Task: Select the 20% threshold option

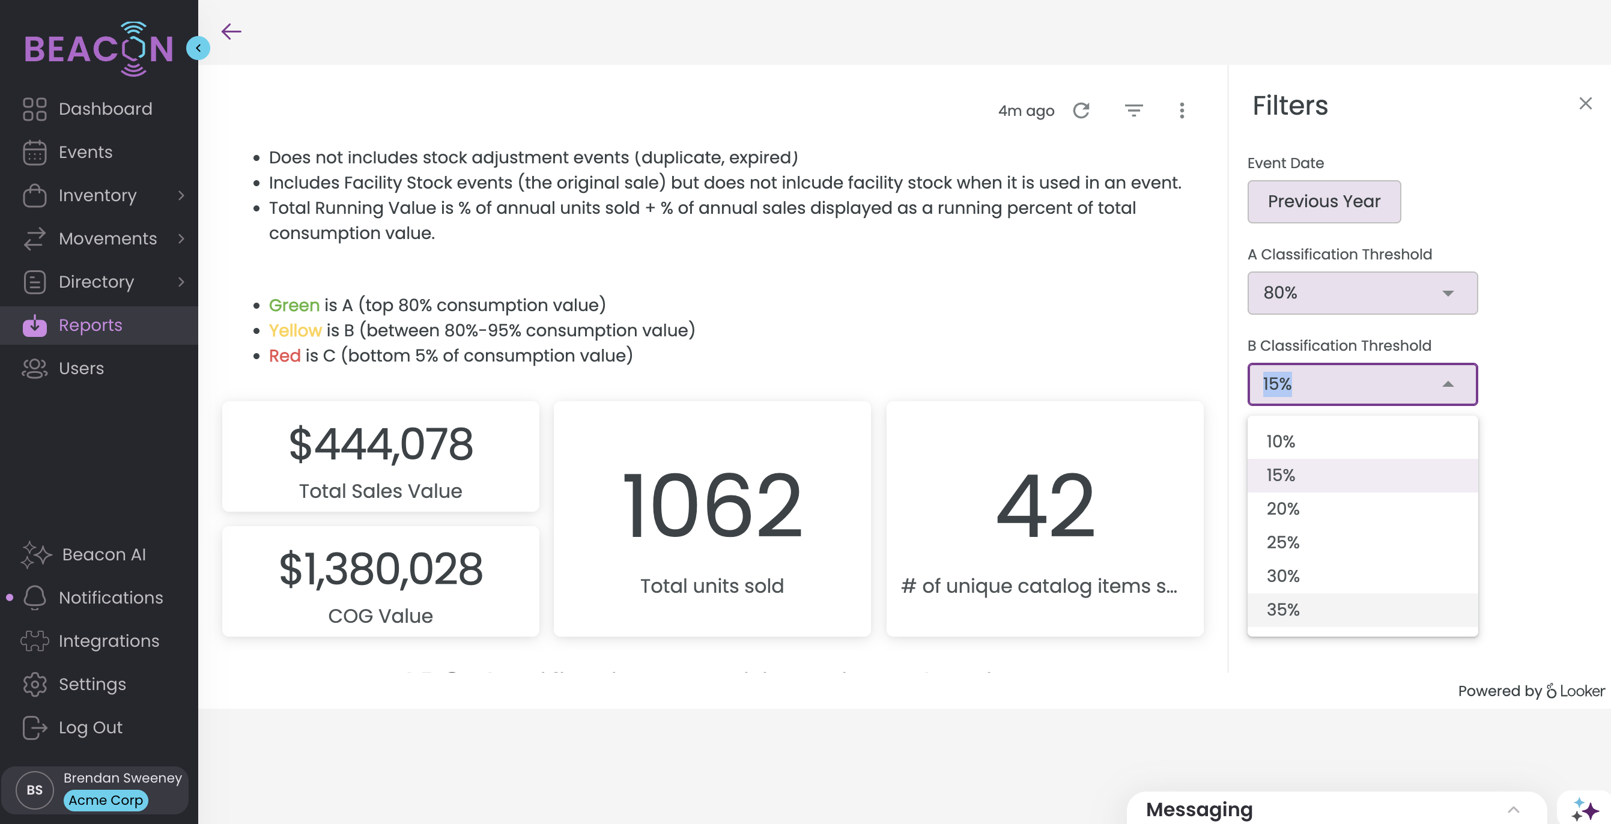Action: pos(1282,509)
